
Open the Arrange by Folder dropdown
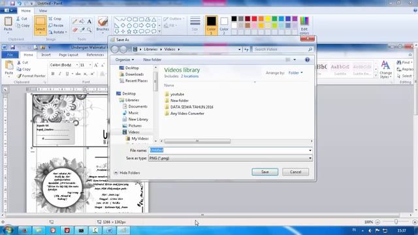295,72
